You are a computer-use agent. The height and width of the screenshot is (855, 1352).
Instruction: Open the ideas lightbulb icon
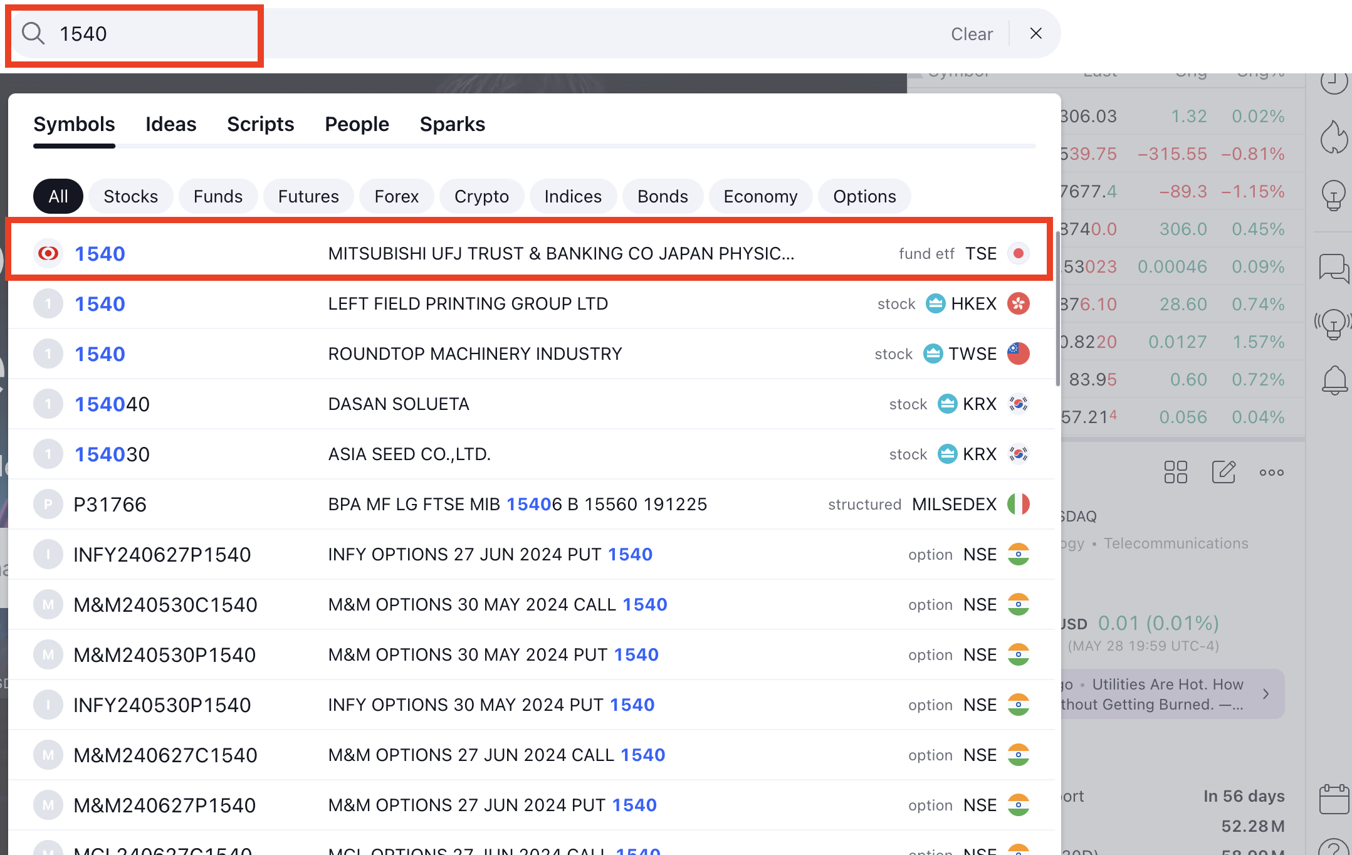coord(1334,195)
